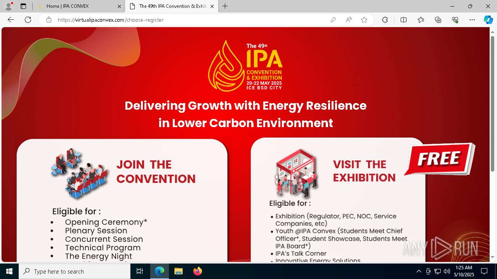497x279 pixels.
Task: Click the IPA's Talk Corner item
Action: 301,253
